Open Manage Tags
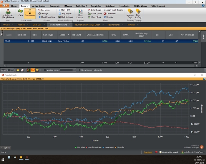This screenshot has height=164, width=206. [130, 13]
